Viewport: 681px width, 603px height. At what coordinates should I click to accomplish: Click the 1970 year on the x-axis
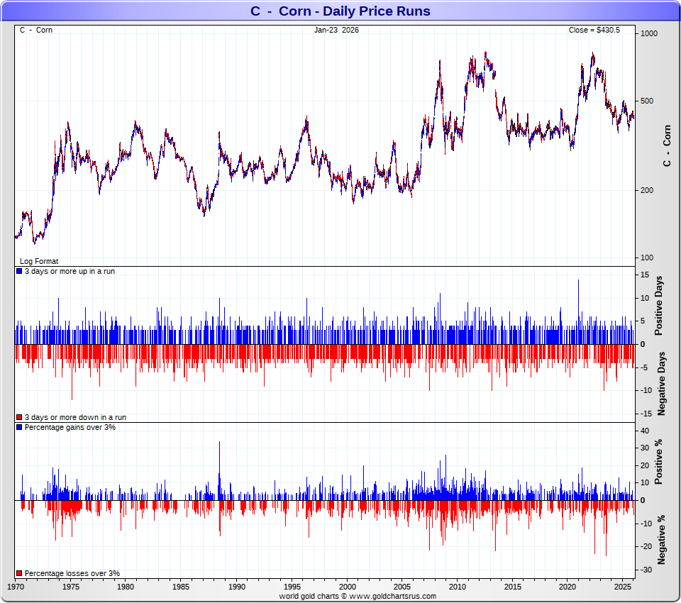pos(16,587)
